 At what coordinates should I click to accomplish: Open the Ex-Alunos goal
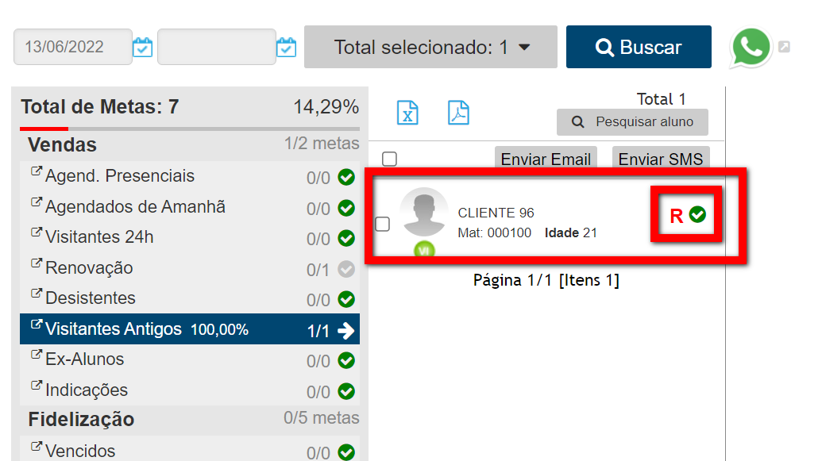point(85,359)
